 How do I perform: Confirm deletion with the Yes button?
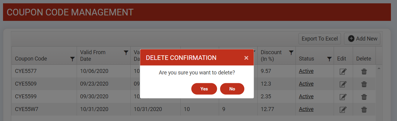coord(204,89)
